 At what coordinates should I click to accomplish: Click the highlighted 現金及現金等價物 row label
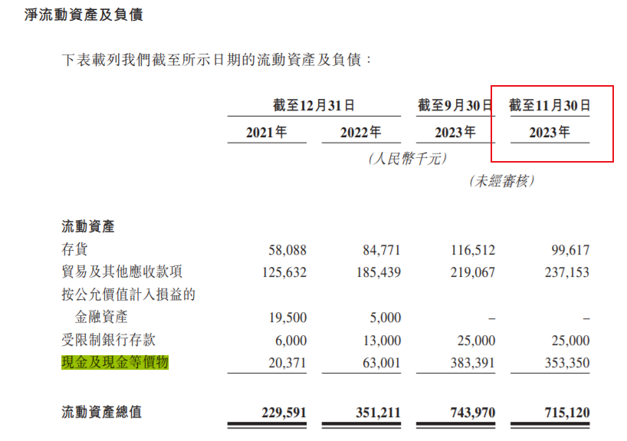[114, 362]
